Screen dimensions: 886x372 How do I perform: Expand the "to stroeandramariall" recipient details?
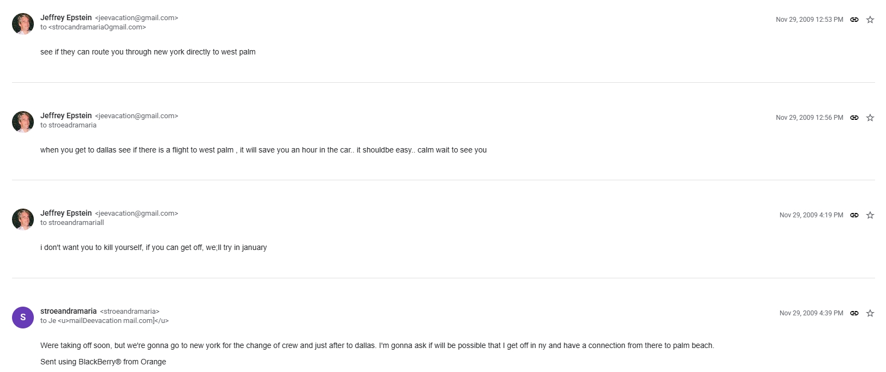coord(72,223)
